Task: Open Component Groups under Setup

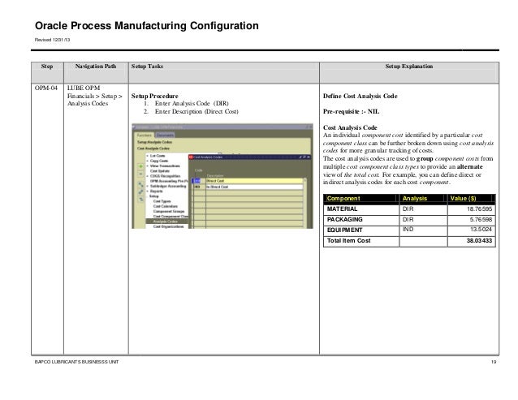Action: (169, 211)
